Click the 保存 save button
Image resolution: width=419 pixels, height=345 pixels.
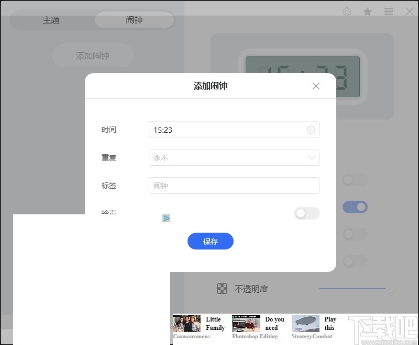210,241
